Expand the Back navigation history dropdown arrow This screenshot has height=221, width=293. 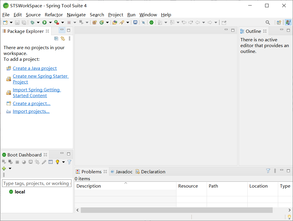[x=204, y=22]
